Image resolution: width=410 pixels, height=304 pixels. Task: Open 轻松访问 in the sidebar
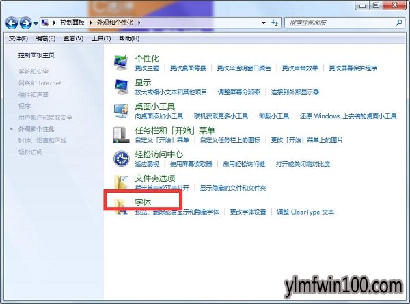point(30,152)
